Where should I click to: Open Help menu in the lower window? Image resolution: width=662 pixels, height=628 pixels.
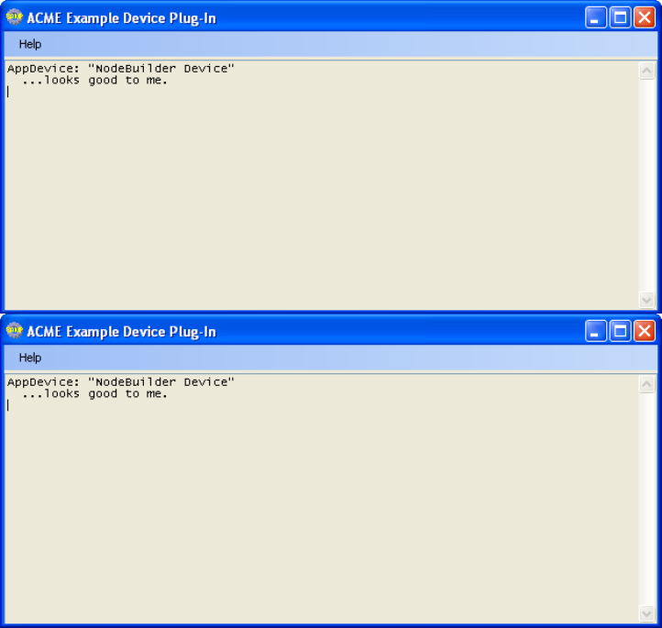pos(30,358)
